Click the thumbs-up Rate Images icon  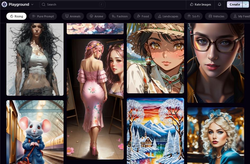pyautogui.click(x=191, y=4)
